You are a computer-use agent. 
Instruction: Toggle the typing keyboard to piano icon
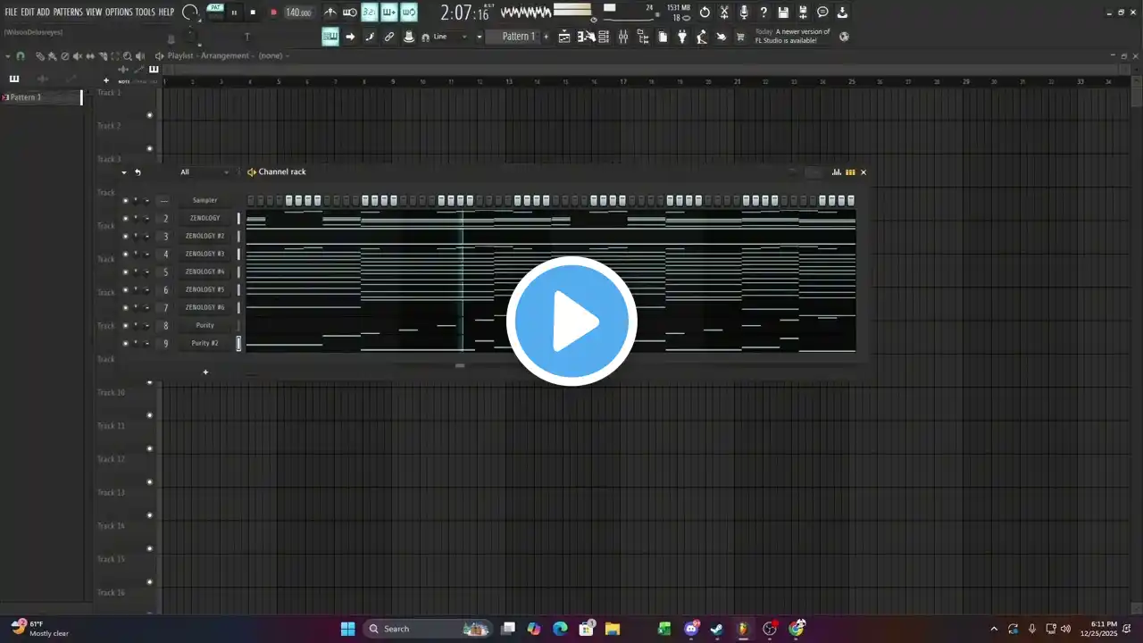(330, 37)
